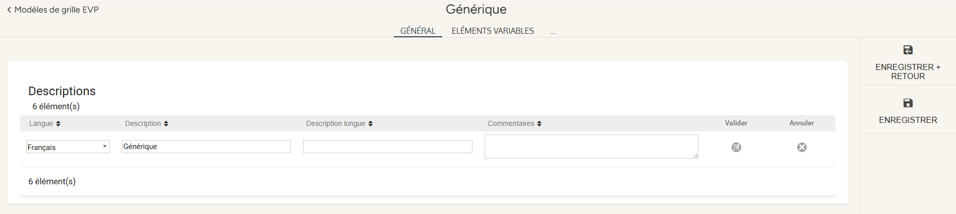Click the Commentaires text area
The image size is (956, 214).
(591, 147)
